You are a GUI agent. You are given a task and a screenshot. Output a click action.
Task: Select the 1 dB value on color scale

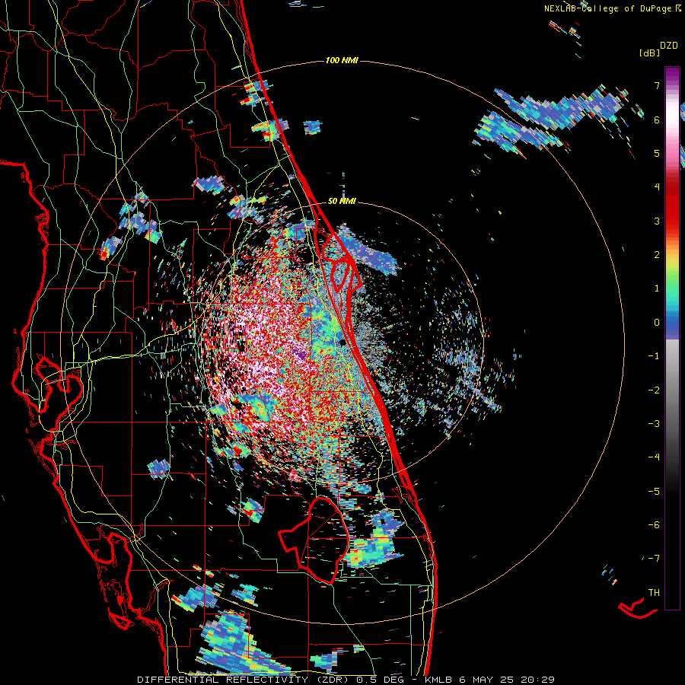coord(657,288)
